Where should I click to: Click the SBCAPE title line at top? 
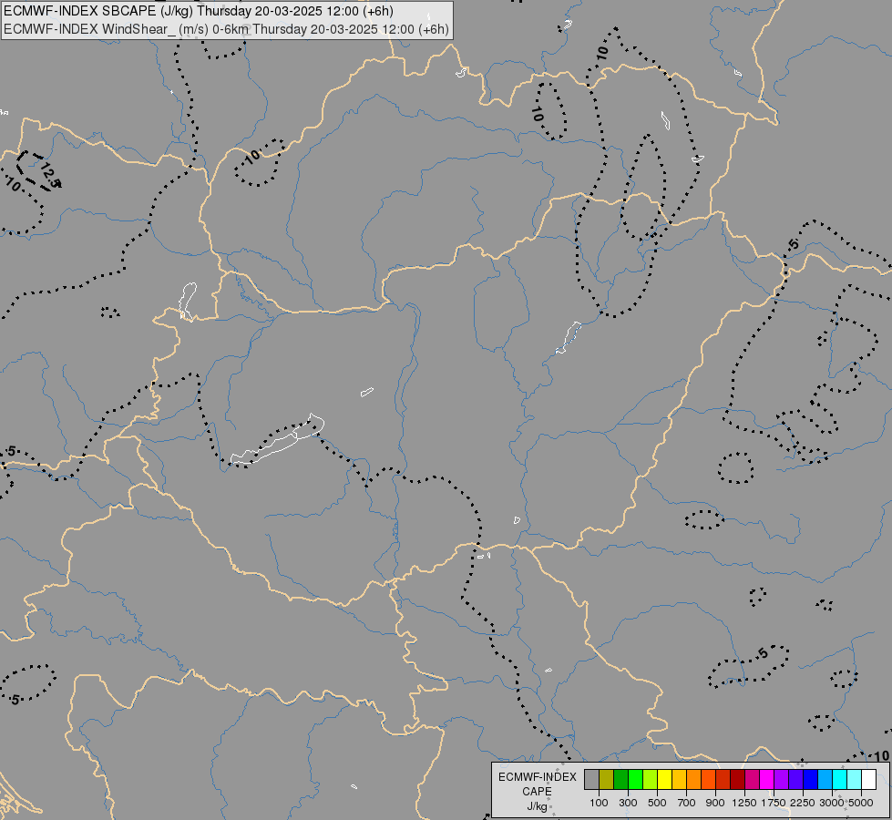[198, 11]
